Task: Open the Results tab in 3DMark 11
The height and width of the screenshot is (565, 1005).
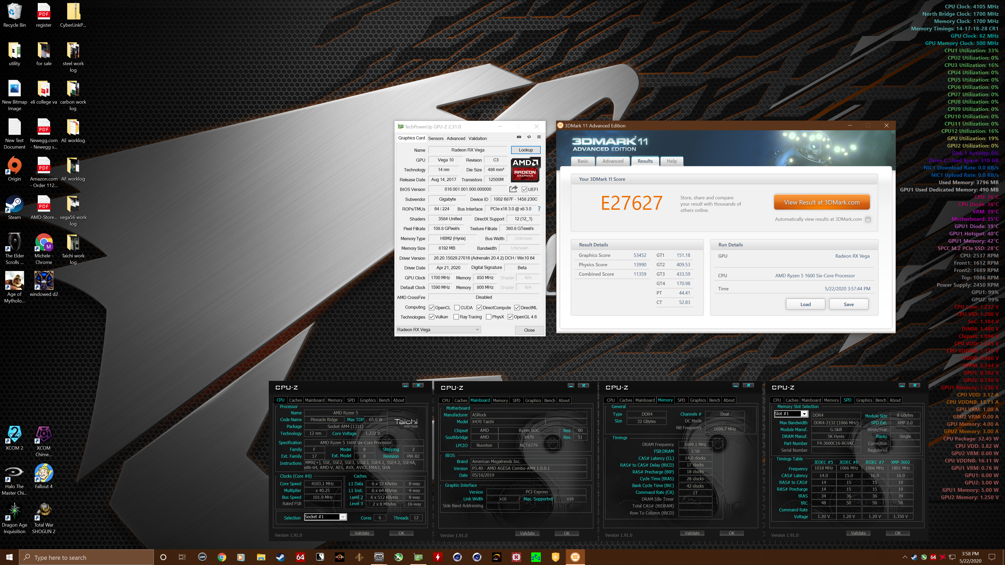Action: click(x=645, y=161)
